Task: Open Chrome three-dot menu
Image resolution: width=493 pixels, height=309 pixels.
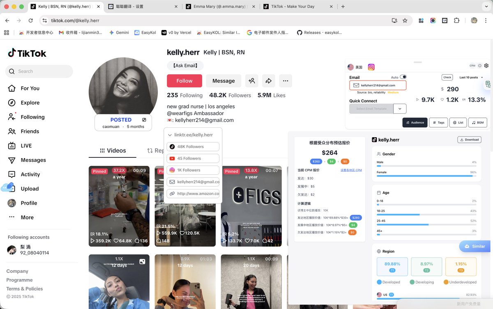Action: [x=486, y=21]
